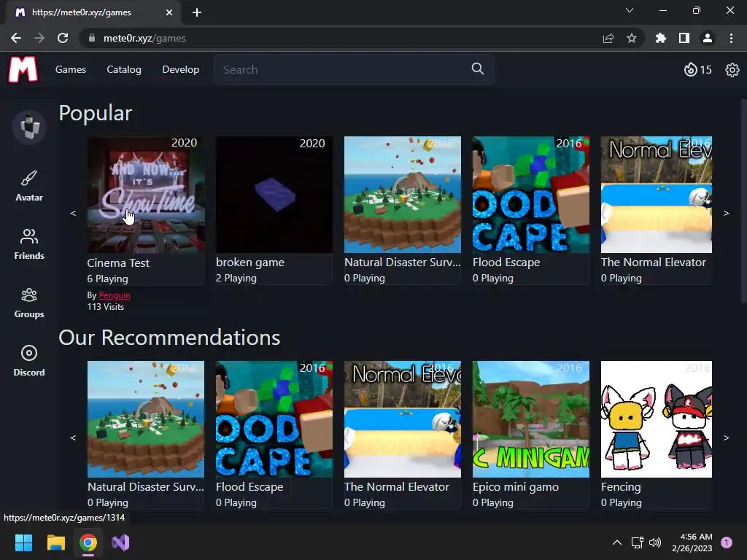The image size is (747, 560).
Task: Click '6 Playing' under Cinema Test
Action: [x=107, y=279]
